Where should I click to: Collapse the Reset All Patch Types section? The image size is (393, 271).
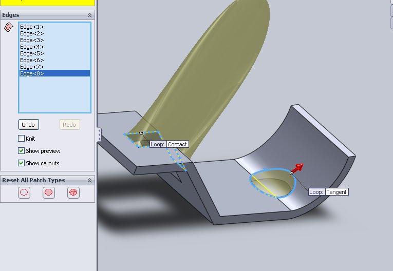tap(89, 180)
